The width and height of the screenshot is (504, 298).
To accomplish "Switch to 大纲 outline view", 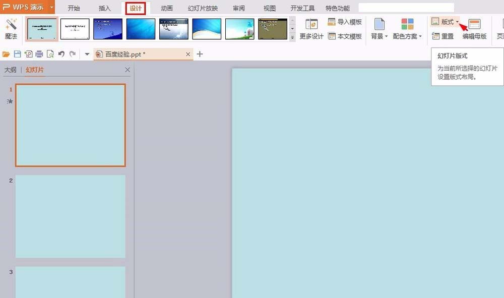I will [10, 70].
